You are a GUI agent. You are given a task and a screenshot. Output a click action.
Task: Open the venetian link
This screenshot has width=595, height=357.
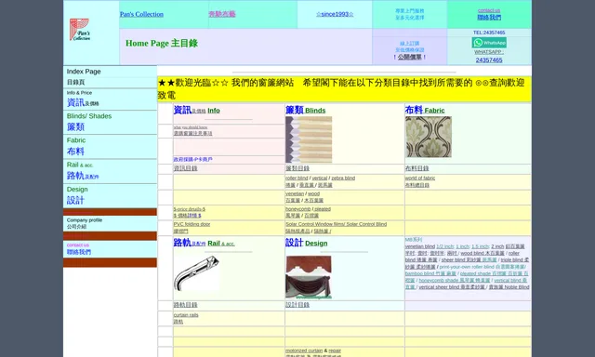pyautogui.click(x=295, y=193)
